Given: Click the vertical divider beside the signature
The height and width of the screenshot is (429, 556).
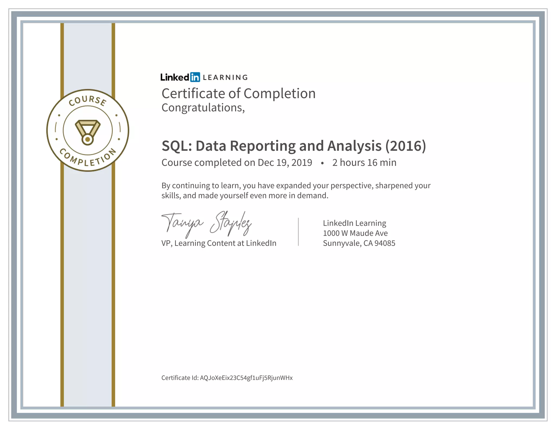Looking at the screenshot, I should click(298, 232).
